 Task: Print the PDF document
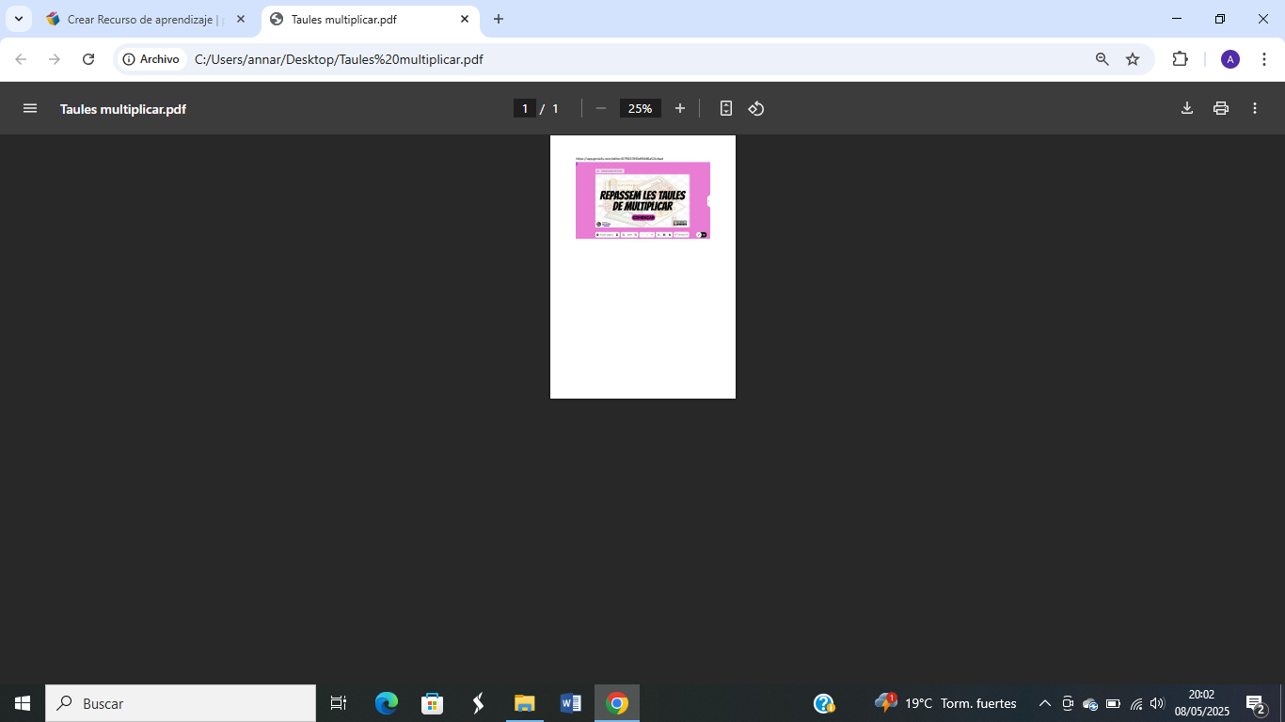click(x=1221, y=108)
